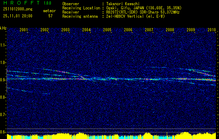Click the yellow signal level graph
Screen dimensions: 219x139
point(111,136)
